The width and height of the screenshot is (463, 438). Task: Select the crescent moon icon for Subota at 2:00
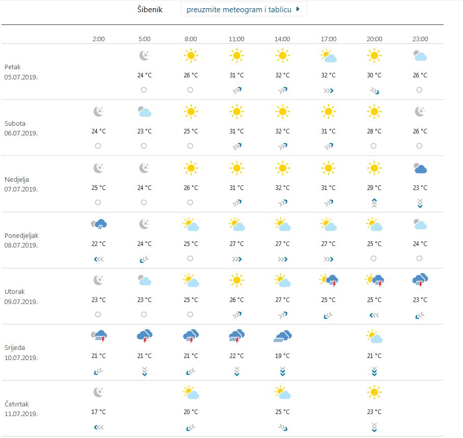[98, 111]
